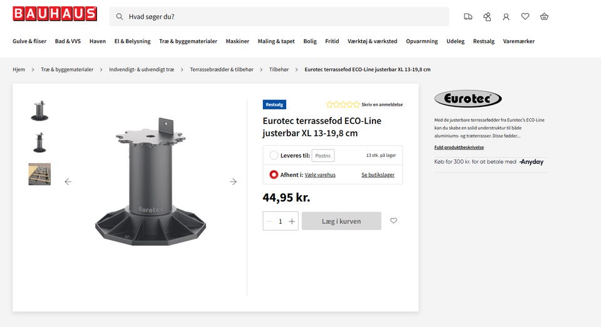Add product to wishlist via heart next to Læg i kurven
Image resolution: width=601 pixels, height=327 pixels.
click(394, 221)
